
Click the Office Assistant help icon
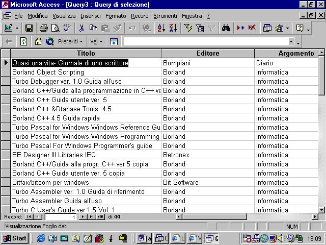(300, 28)
